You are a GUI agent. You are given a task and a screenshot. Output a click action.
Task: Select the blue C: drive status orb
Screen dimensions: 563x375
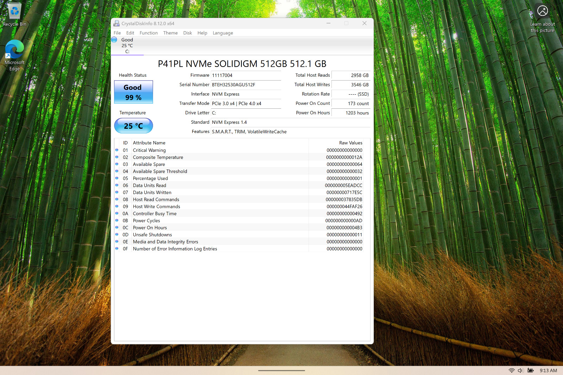tap(114, 40)
